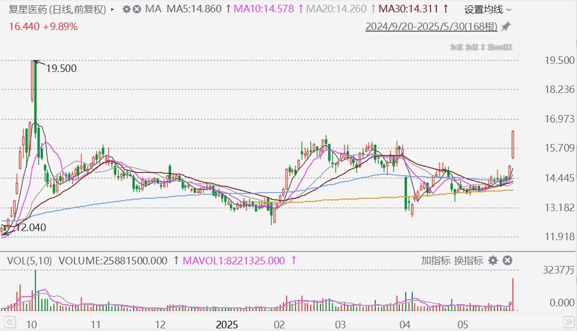Open VOL indicator settings gear icon
This screenshot has height=331, width=577.
pyautogui.click(x=493, y=261)
